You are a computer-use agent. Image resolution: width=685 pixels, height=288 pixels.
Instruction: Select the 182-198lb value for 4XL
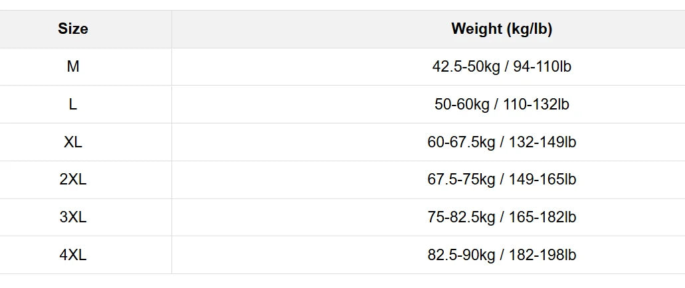click(x=542, y=256)
